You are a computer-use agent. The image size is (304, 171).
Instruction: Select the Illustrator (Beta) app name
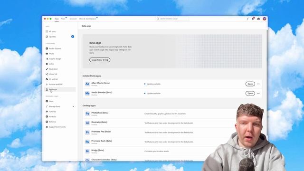pos(99,122)
